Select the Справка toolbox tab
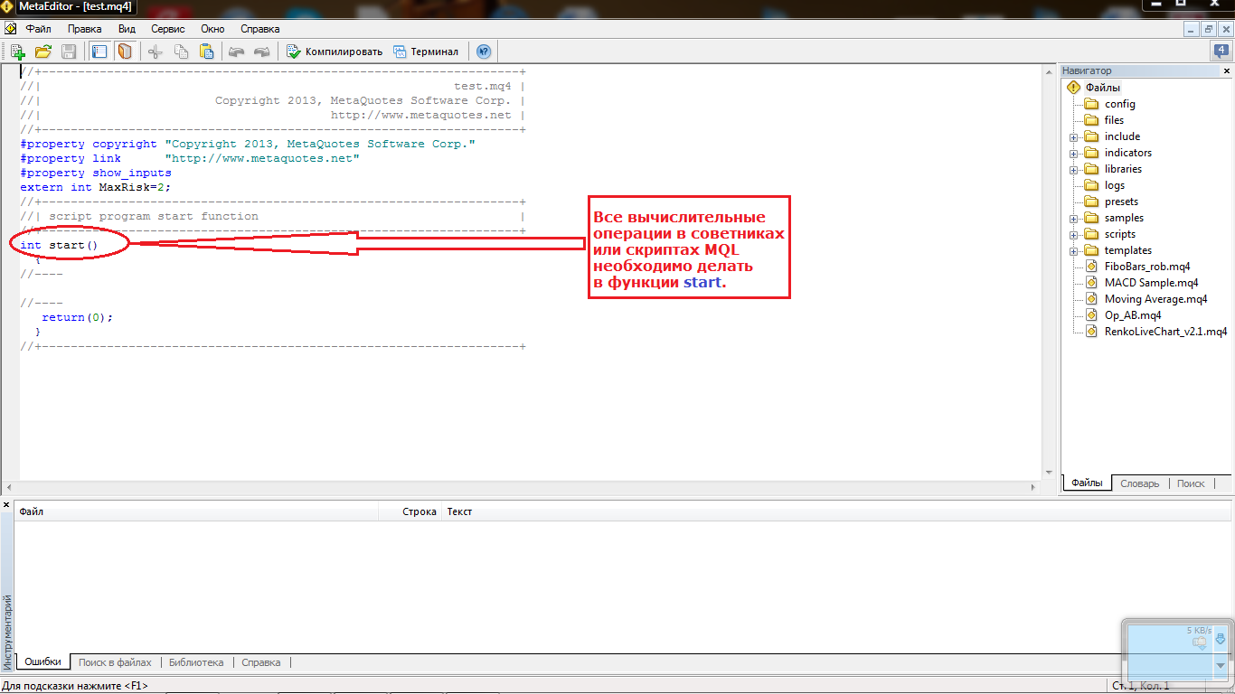This screenshot has width=1235, height=694. click(261, 662)
